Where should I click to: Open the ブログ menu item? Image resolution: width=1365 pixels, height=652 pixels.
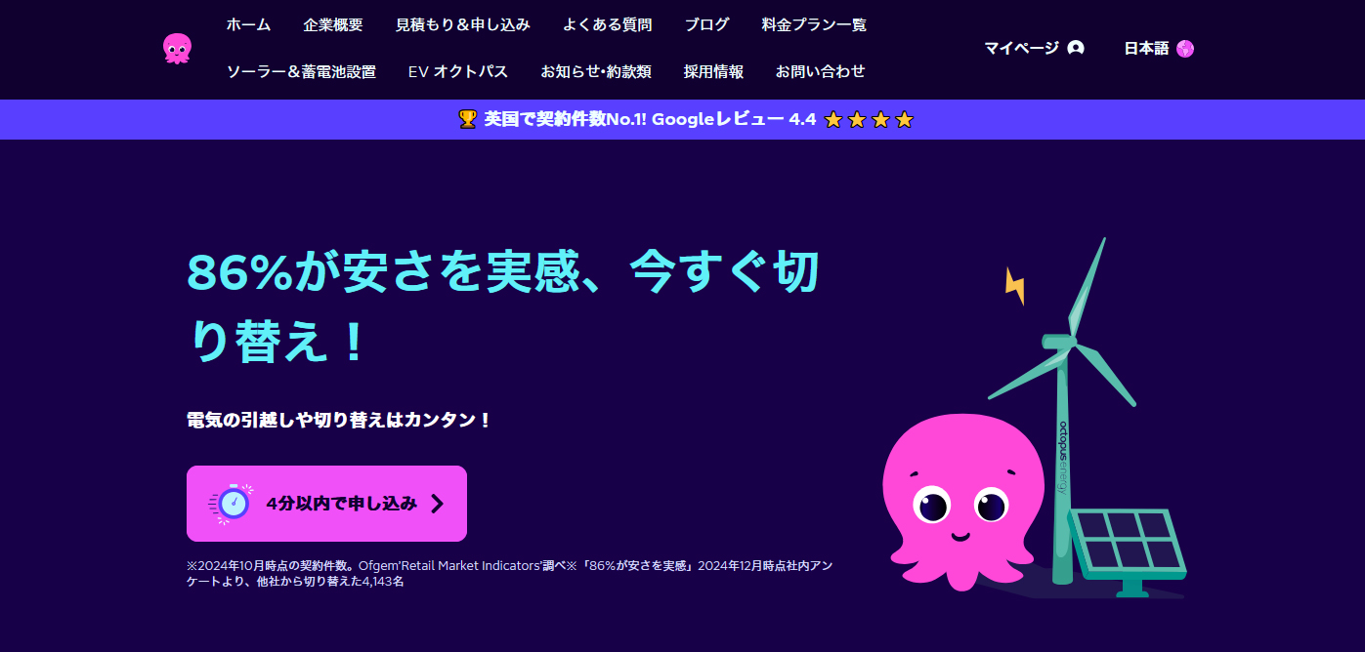(x=707, y=24)
